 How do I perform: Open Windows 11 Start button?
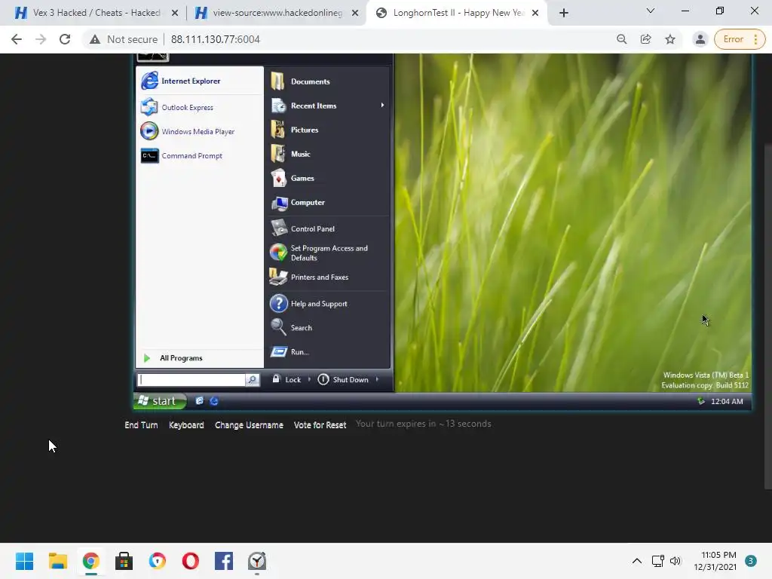click(25, 561)
